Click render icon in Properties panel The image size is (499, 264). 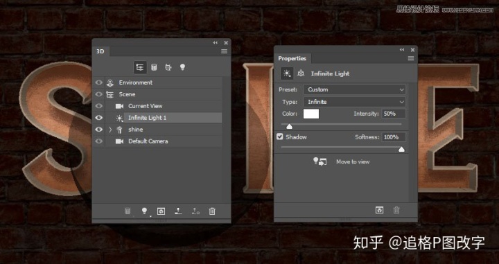[379, 210]
